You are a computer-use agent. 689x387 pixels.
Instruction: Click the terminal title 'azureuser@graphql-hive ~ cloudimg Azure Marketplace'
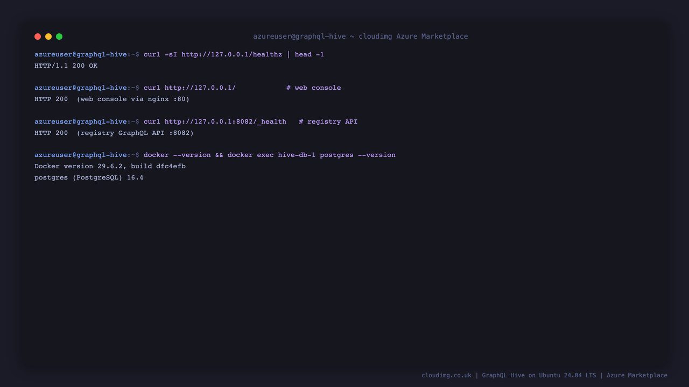(361, 37)
